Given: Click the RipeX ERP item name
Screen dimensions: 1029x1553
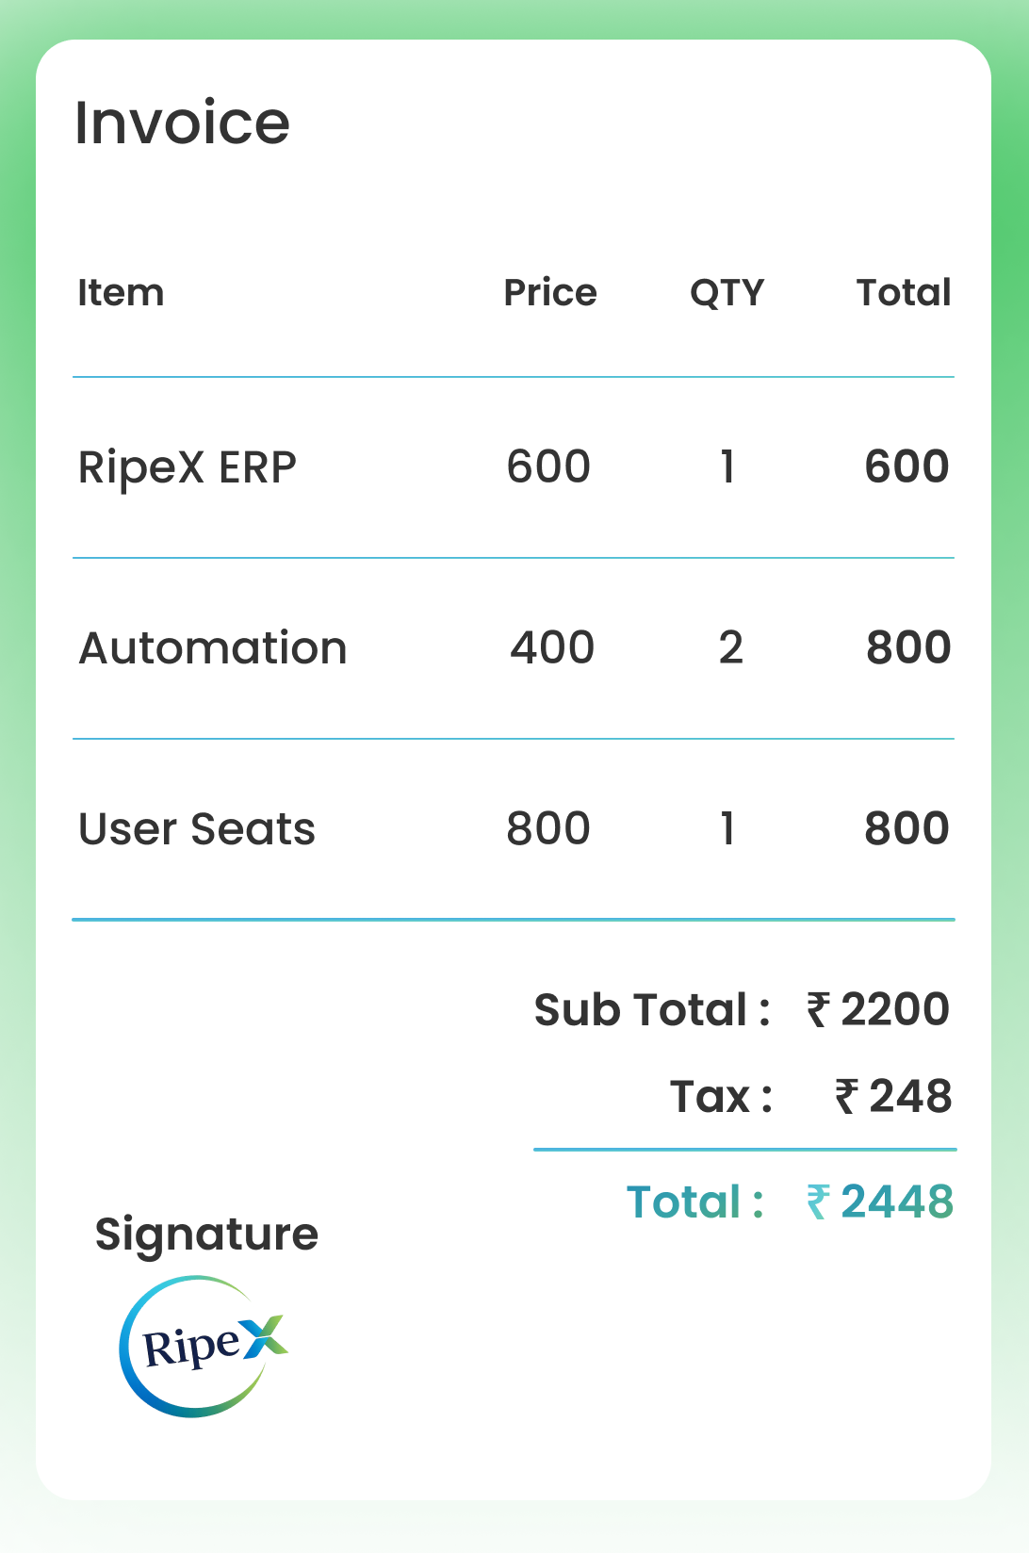Looking at the screenshot, I should pos(187,467).
